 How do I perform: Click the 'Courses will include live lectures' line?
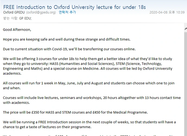91,98
